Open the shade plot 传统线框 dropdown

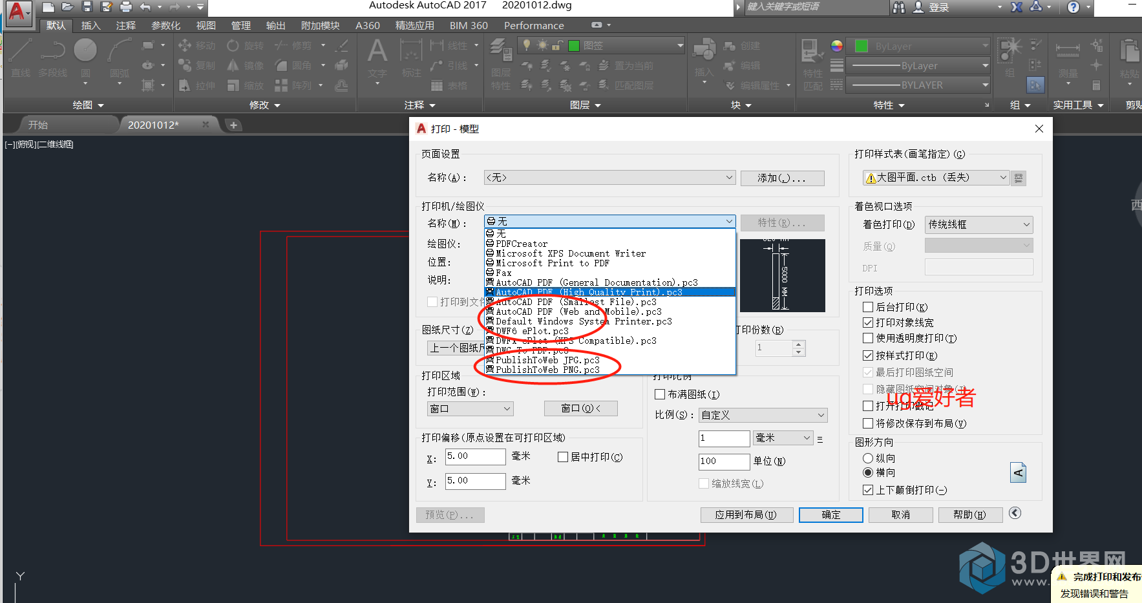click(978, 224)
